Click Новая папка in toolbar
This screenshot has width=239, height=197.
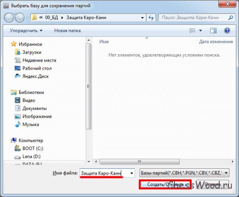67,31
